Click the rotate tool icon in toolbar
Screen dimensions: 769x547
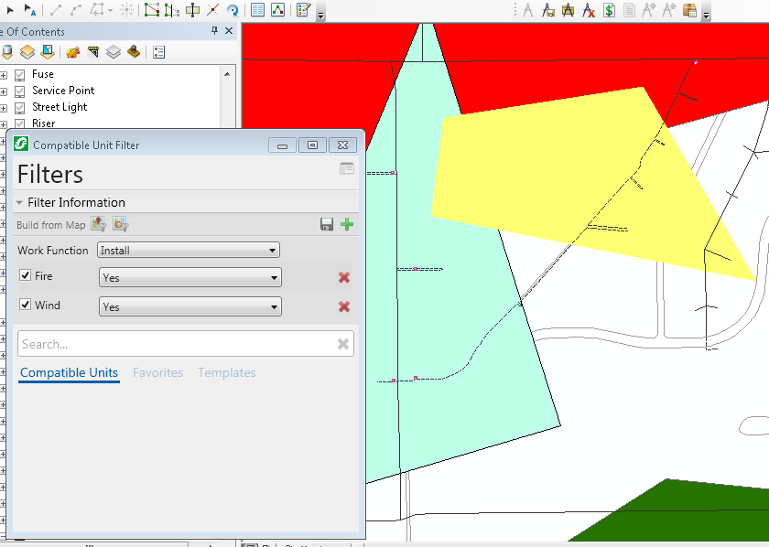tap(233, 11)
